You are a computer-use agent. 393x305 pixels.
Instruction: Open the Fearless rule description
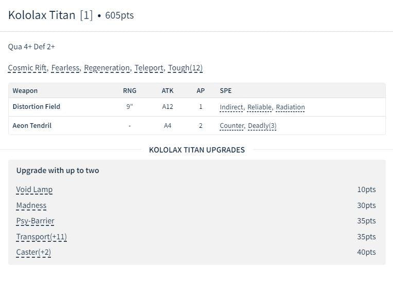(x=65, y=68)
